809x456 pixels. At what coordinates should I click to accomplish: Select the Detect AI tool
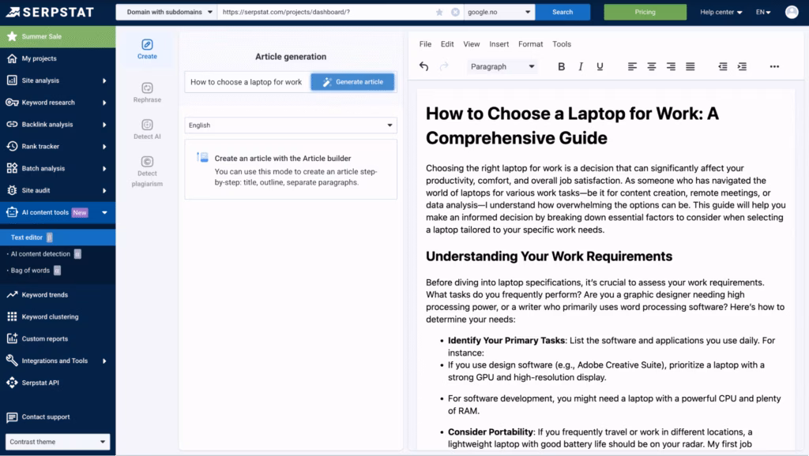pos(147,129)
